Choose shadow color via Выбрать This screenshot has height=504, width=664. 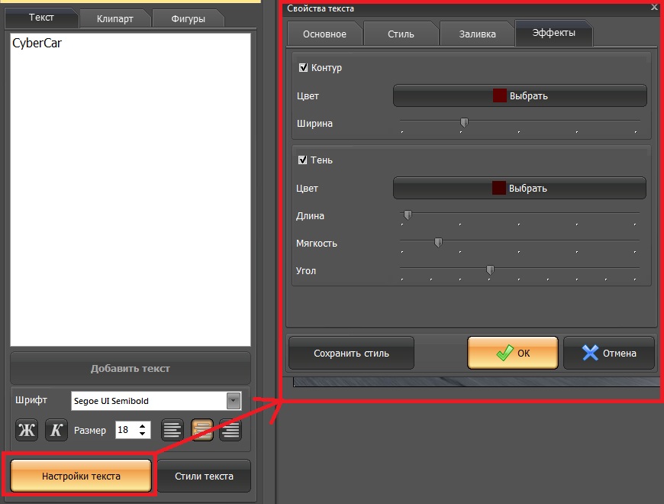(x=520, y=188)
